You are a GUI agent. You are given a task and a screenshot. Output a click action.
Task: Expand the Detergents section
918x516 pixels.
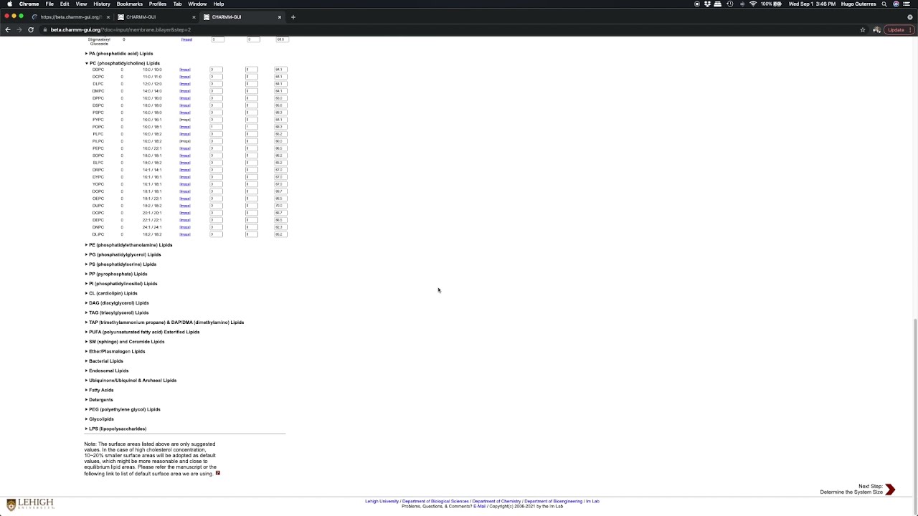click(x=99, y=399)
